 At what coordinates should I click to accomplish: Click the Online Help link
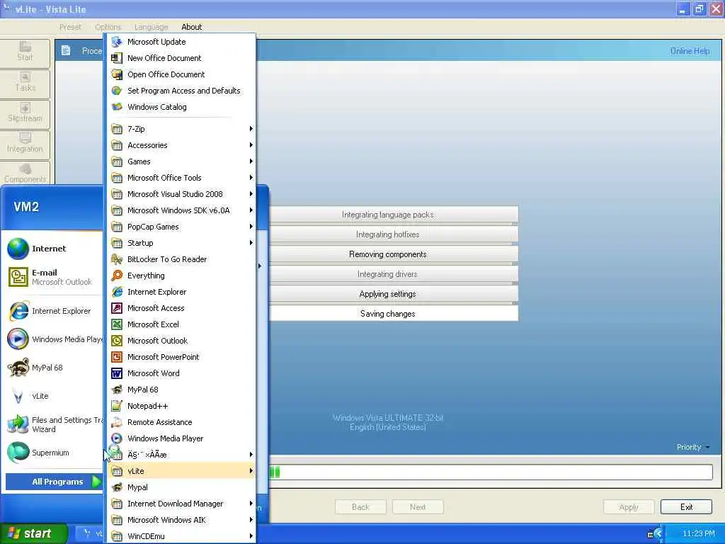pos(690,51)
